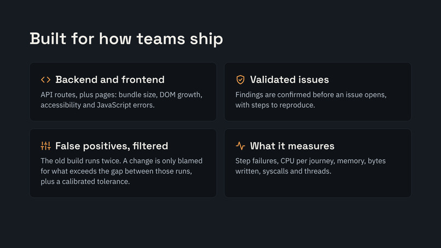Click the API routes description text
441x248 pixels.
pyautogui.click(x=121, y=100)
